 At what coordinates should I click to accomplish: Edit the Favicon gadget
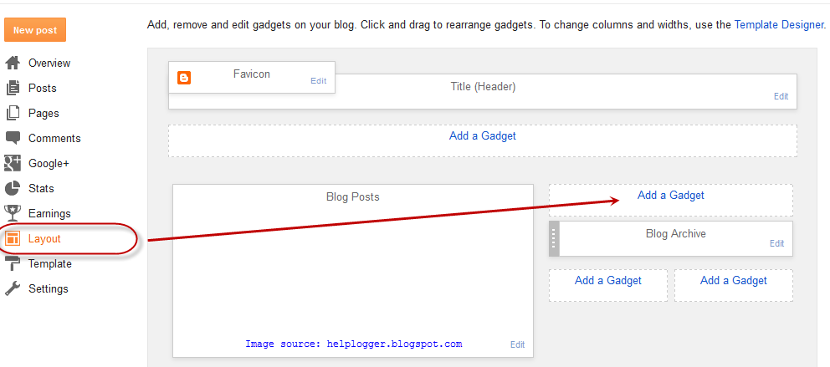(318, 81)
